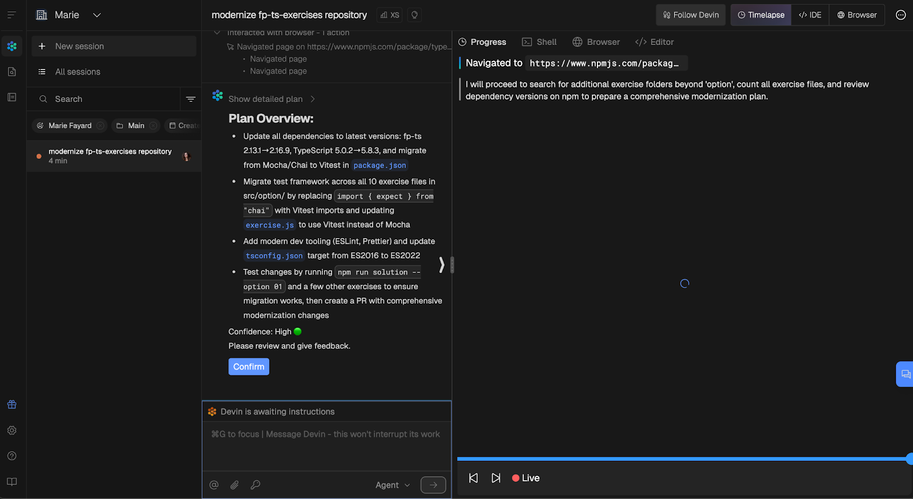
Task: Click session owner avatar in session row
Action: coord(186,156)
